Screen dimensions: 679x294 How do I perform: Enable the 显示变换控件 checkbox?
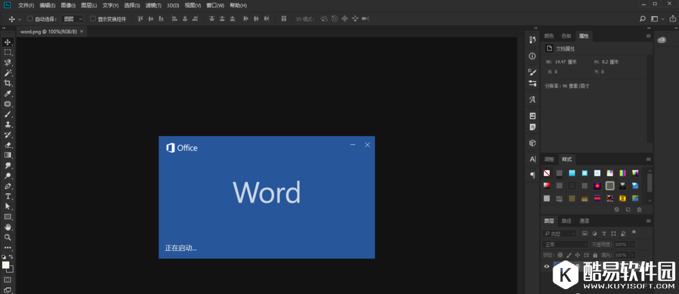[93, 19]
